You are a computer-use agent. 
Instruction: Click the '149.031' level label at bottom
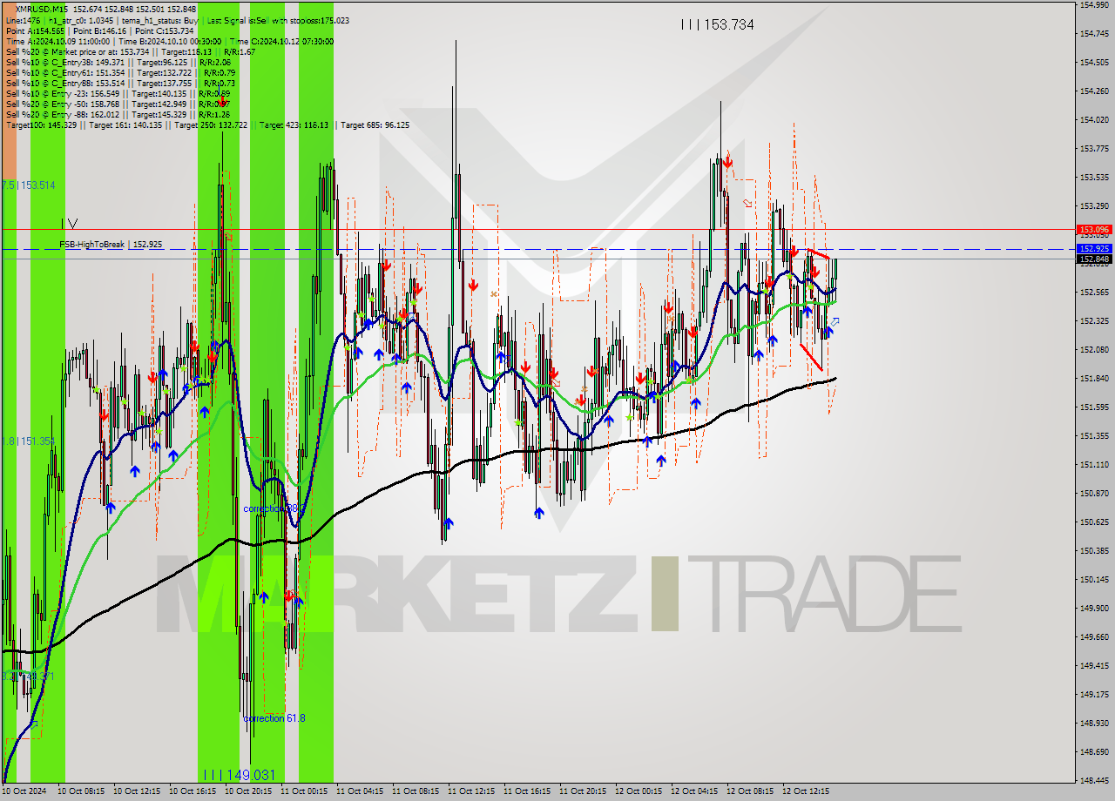pyautogui.click(x=239, y=775)
